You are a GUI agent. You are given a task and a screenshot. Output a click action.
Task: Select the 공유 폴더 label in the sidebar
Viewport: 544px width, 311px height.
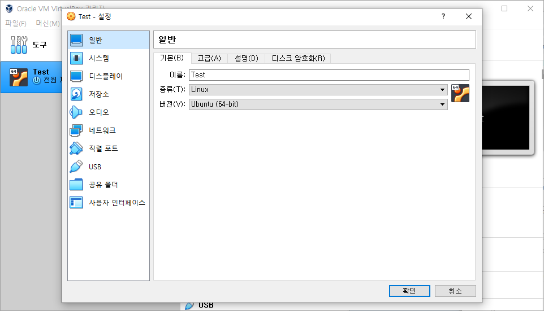coord(103,185)
